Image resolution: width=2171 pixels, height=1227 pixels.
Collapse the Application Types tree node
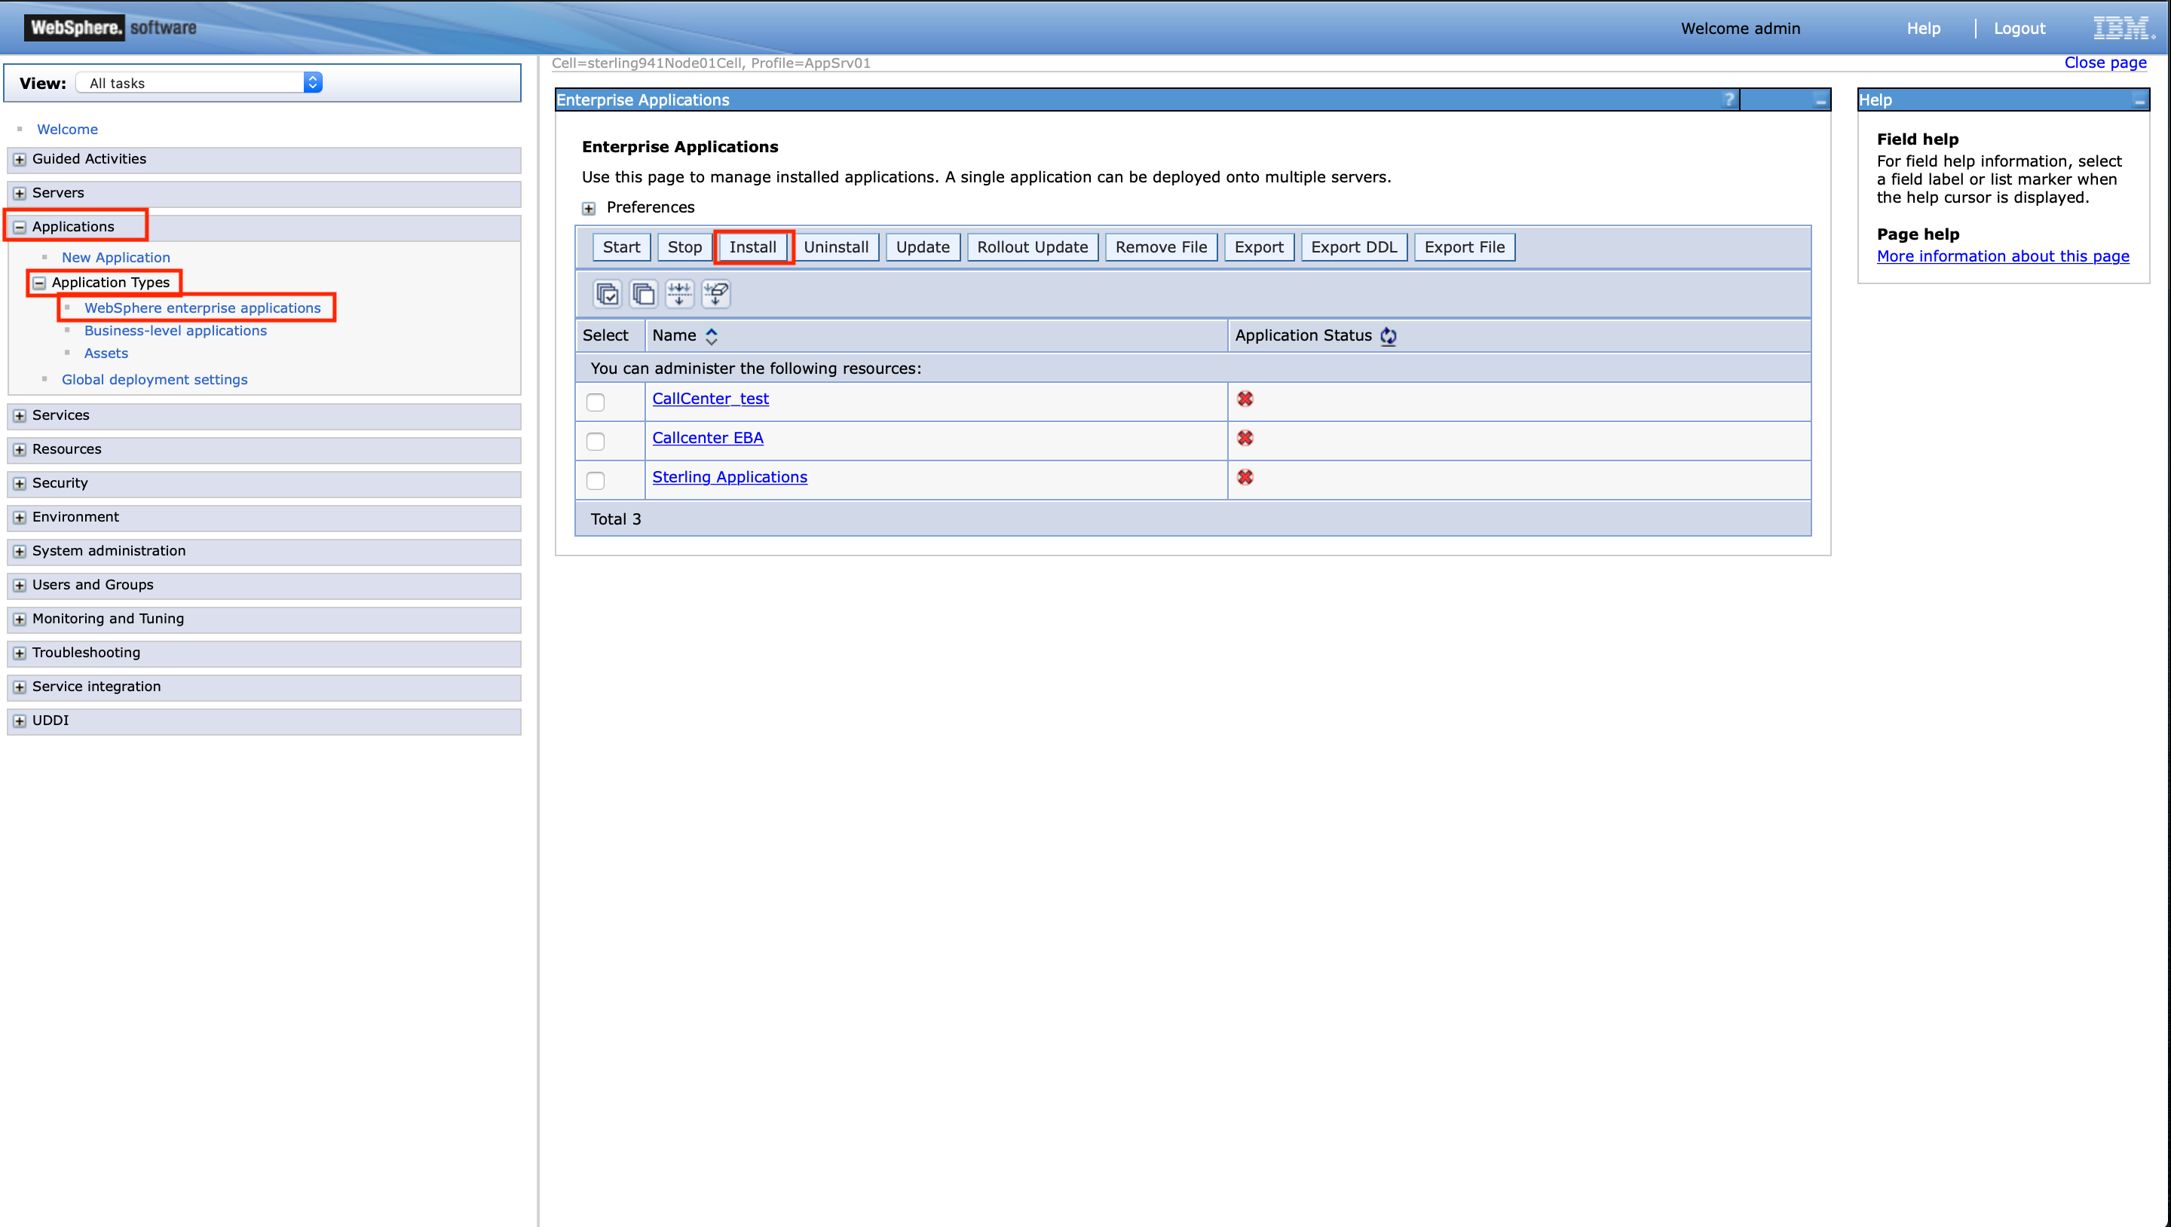38,283
